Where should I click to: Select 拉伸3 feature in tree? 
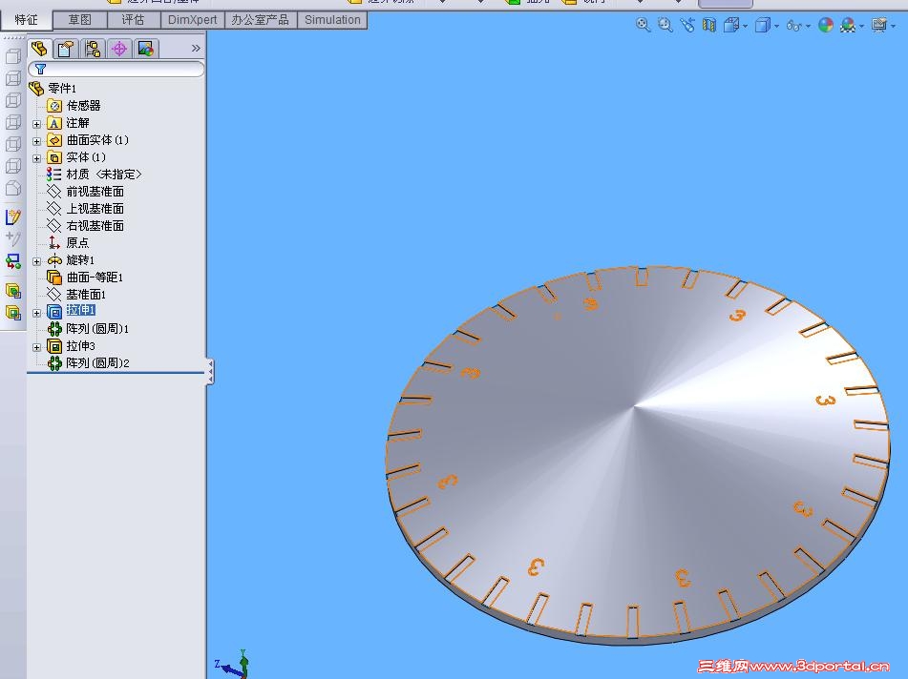pos(80,346)
